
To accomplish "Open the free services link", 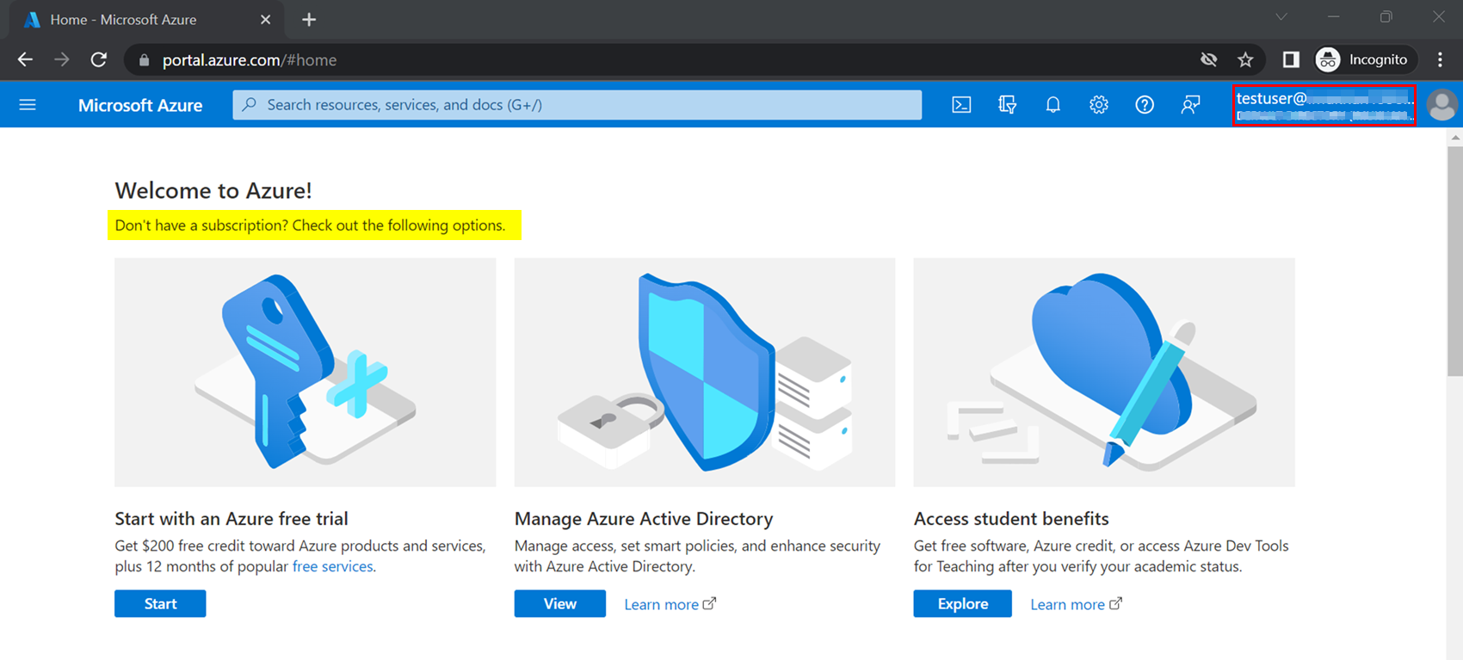I will tap(332, 566).
